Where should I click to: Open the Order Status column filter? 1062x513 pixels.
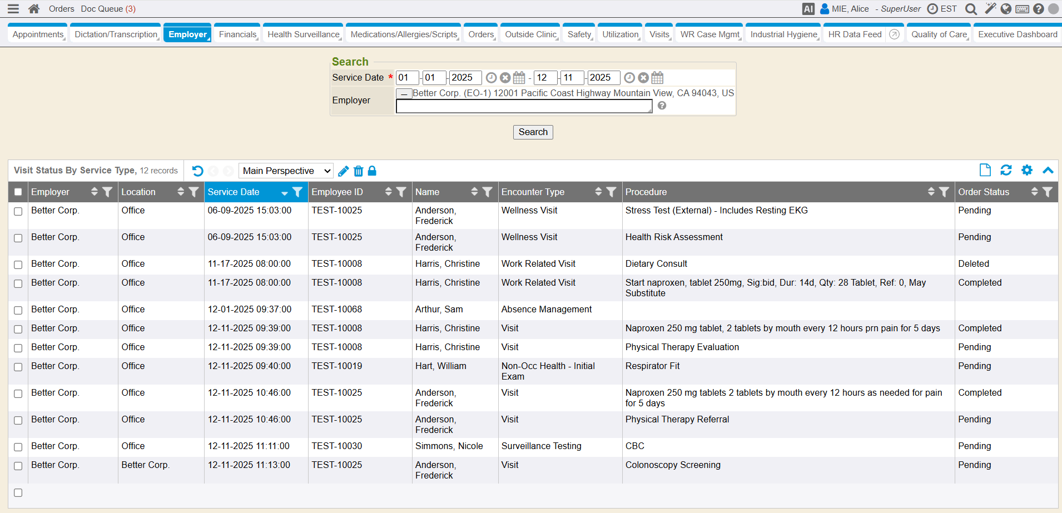click(1048, 192)
